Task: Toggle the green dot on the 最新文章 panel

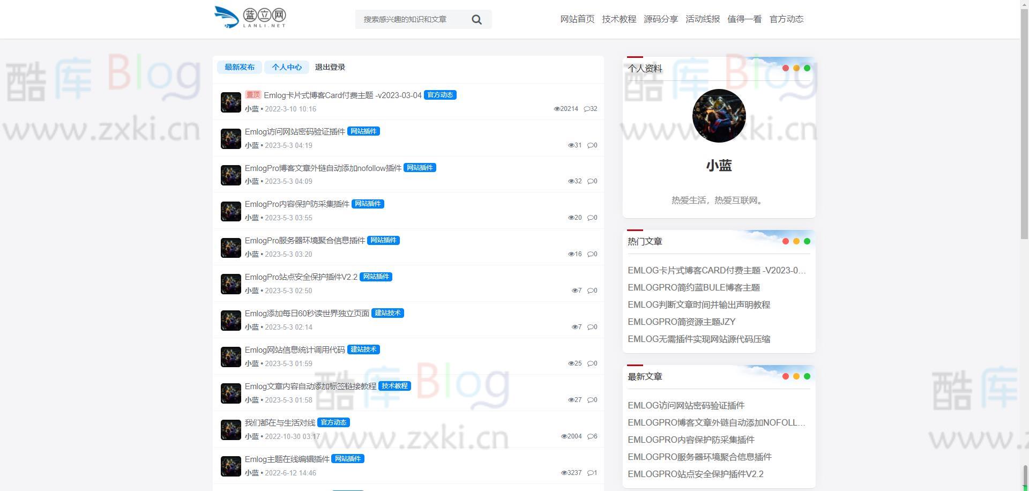Action: point(807,376)
